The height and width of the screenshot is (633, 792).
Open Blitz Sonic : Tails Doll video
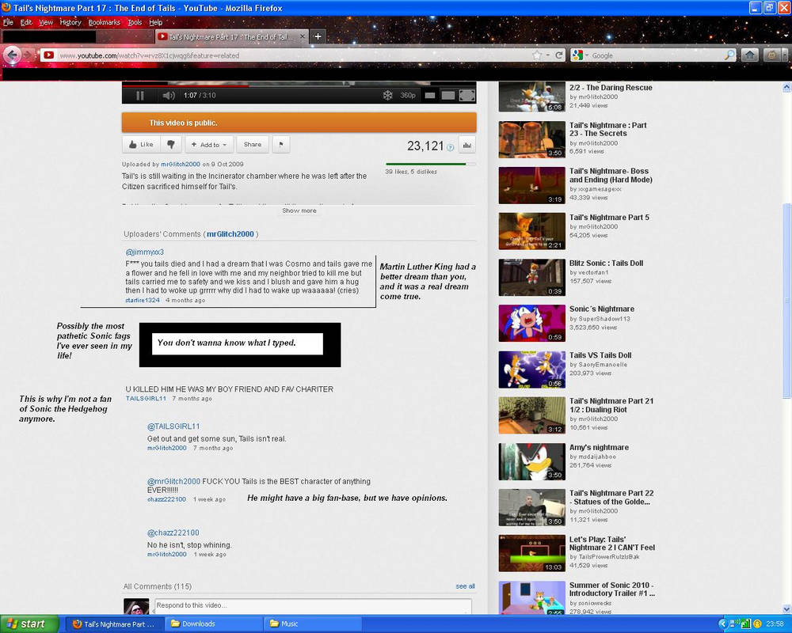(x=606, y=263)
